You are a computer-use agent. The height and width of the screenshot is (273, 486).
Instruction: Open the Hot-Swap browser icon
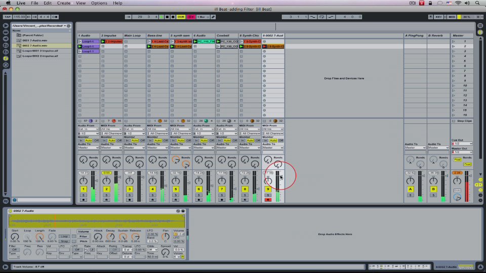(6, 65)
